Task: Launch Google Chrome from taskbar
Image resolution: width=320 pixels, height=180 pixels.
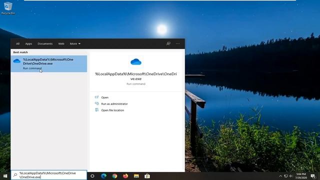Action: [114, 176]
